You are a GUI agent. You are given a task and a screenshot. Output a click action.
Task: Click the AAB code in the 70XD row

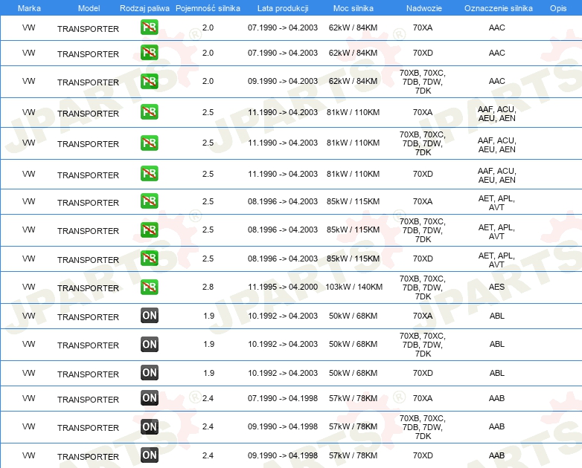[496, 455]
